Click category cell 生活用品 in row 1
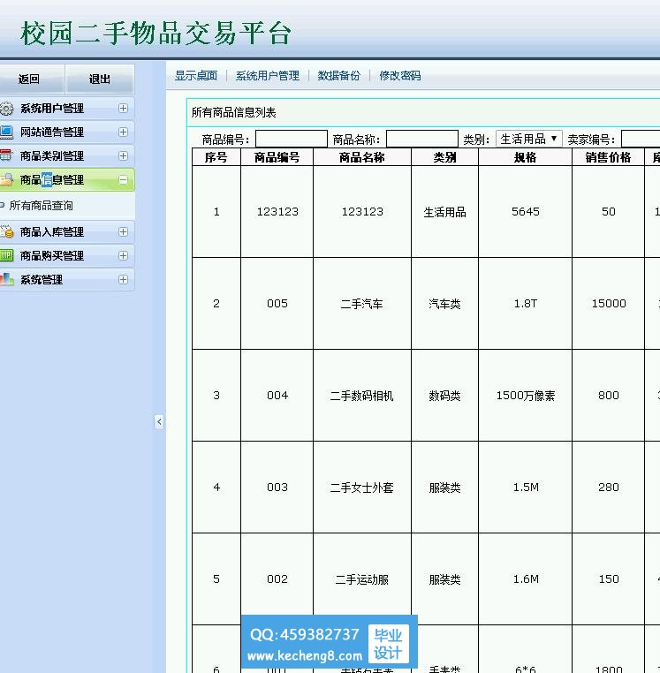 (444, 212)
